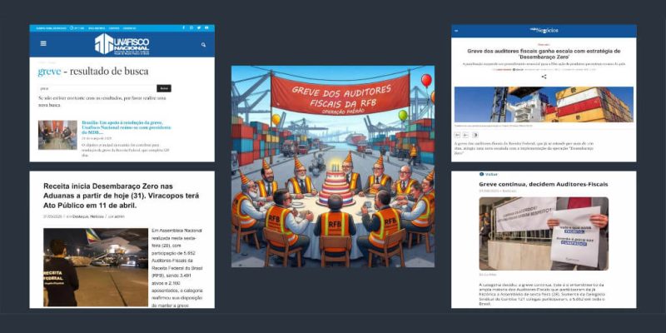
Task: Open the shipping containers article photo
Action: pyautogui.click(x=544, y=105)
